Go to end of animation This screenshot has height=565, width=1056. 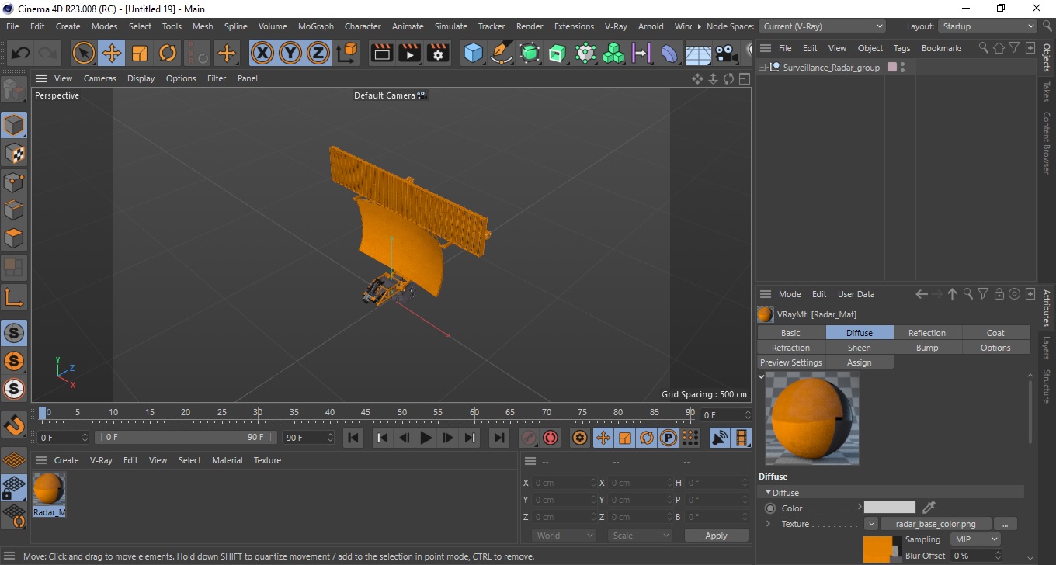(x=499, y=438)
